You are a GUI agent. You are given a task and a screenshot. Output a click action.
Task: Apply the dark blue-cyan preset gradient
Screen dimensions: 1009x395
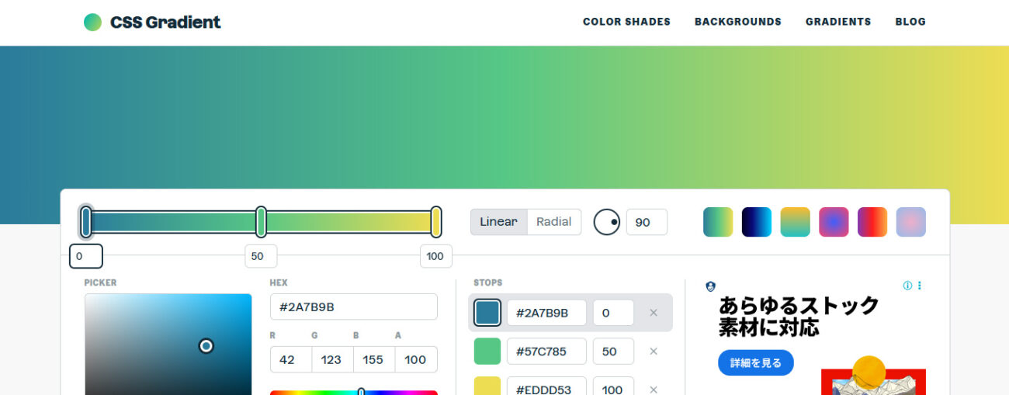[x=757, y=222]
